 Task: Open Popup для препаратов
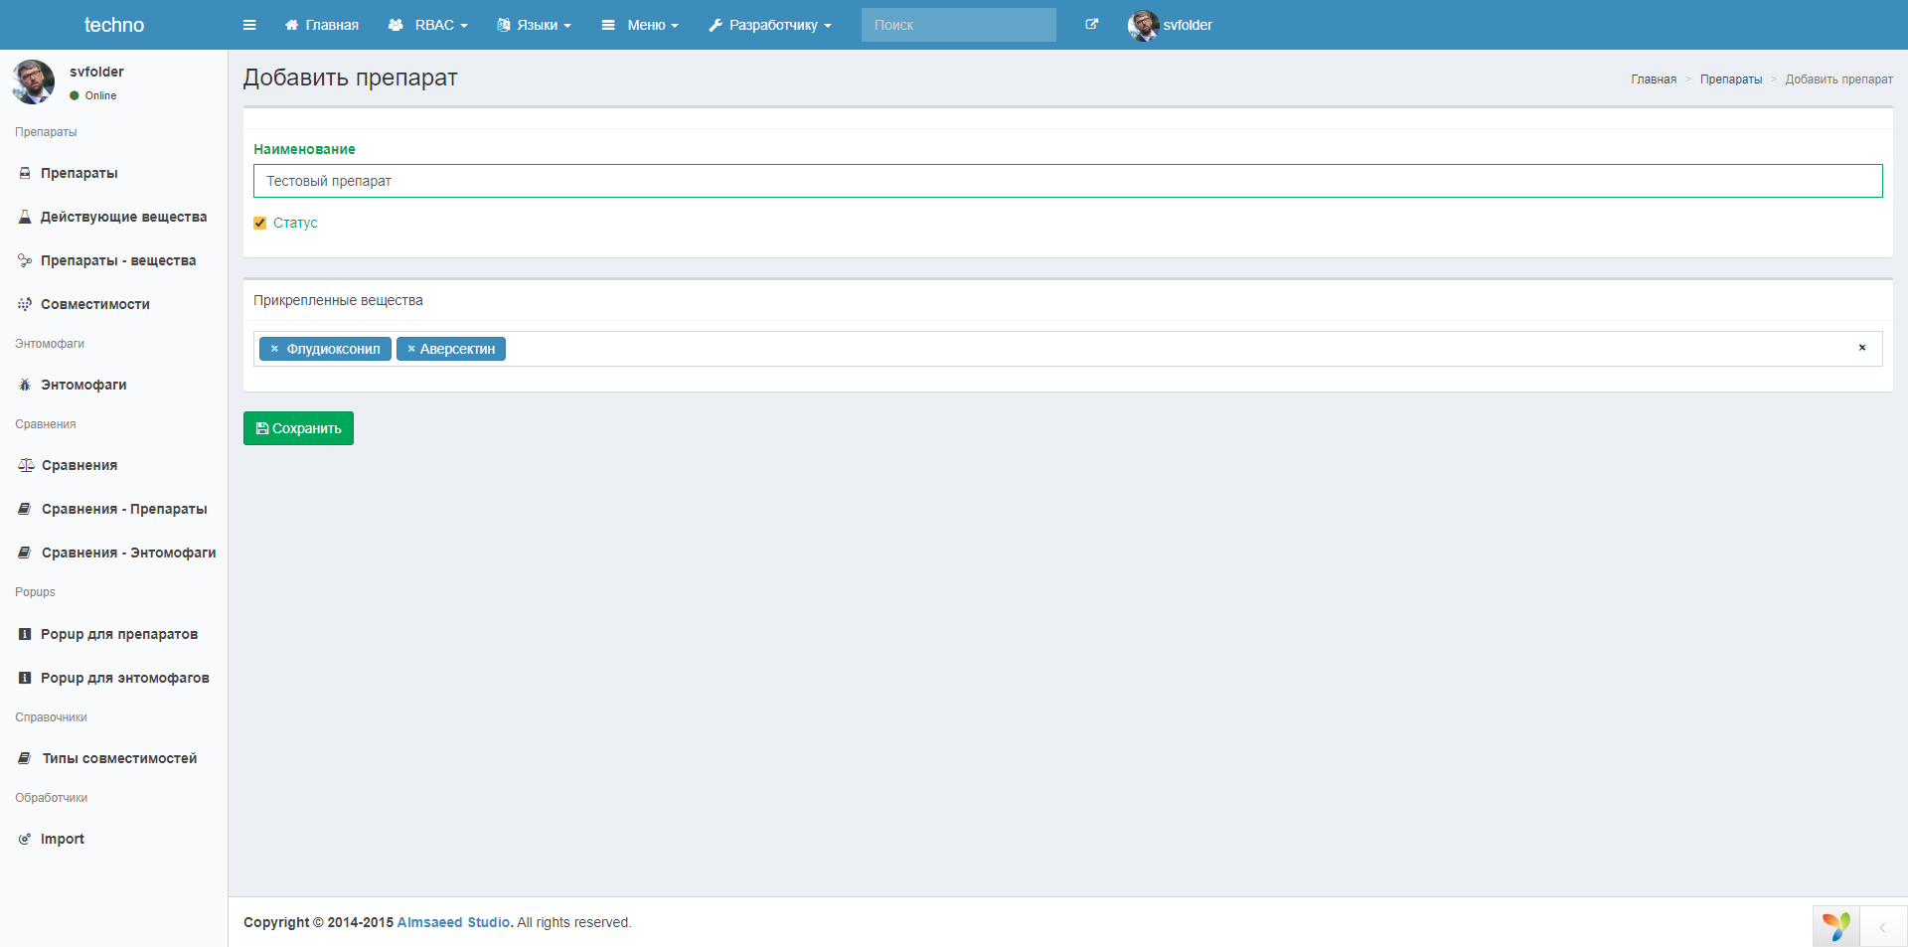point(119,634)
